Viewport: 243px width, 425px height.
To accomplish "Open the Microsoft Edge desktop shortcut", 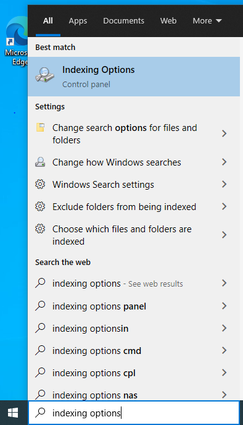I will pos(16,41).
